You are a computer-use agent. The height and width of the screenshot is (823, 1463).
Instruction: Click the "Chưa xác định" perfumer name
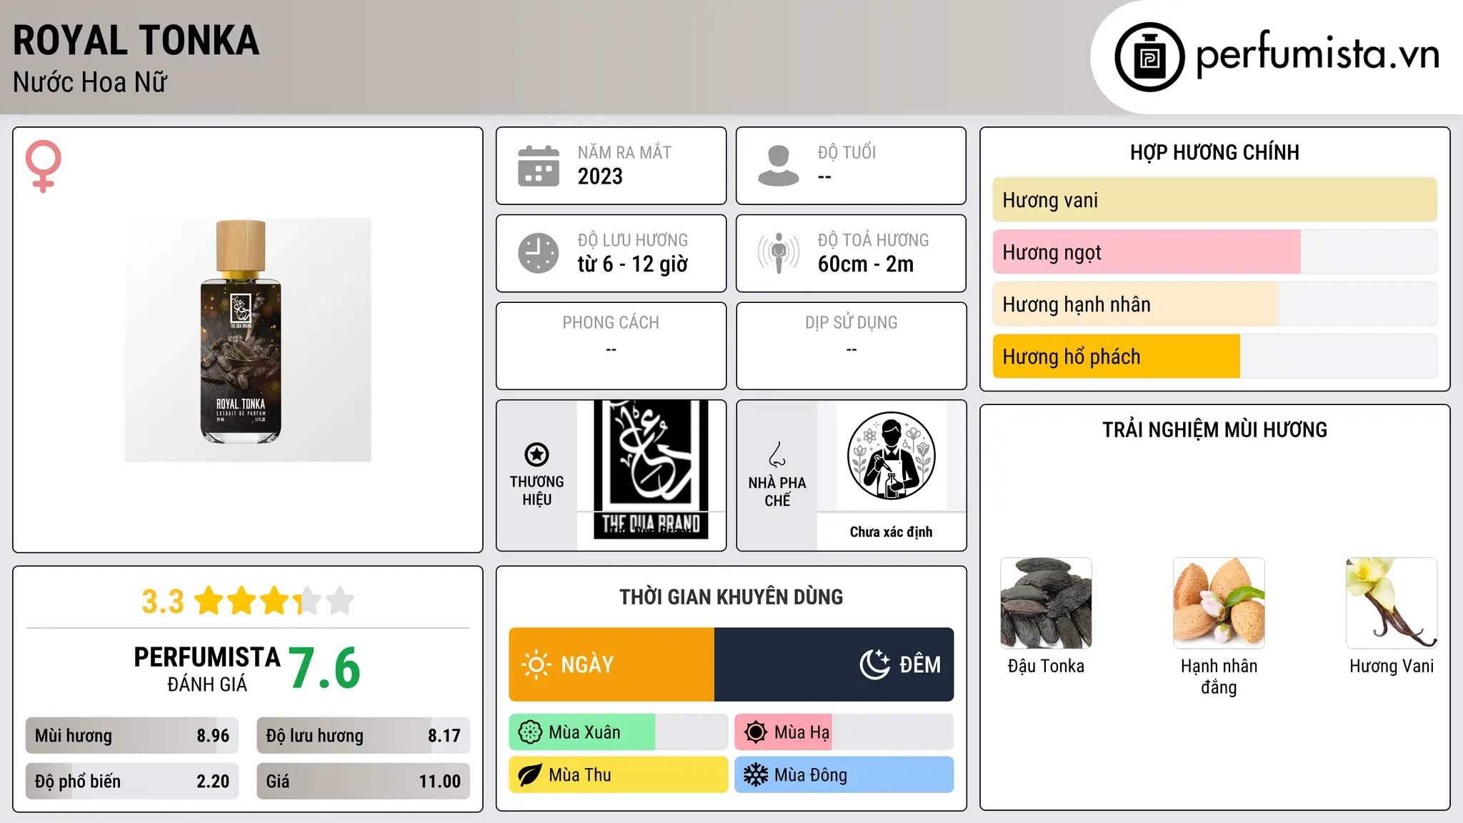click(892, 532)
